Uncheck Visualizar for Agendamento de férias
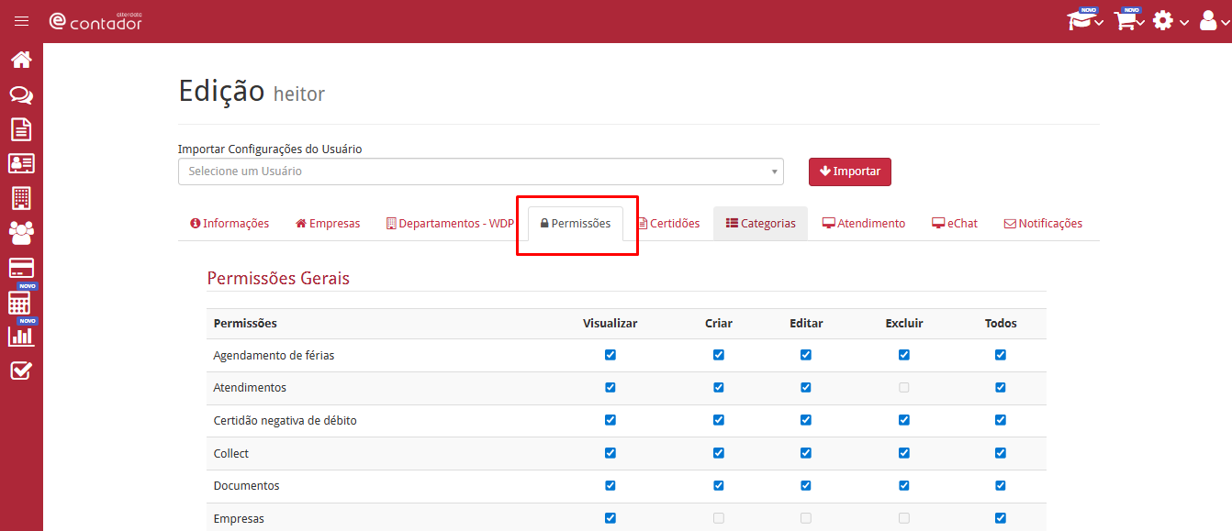This screenshot has height=531, width=1232. (x=610, y=355)
